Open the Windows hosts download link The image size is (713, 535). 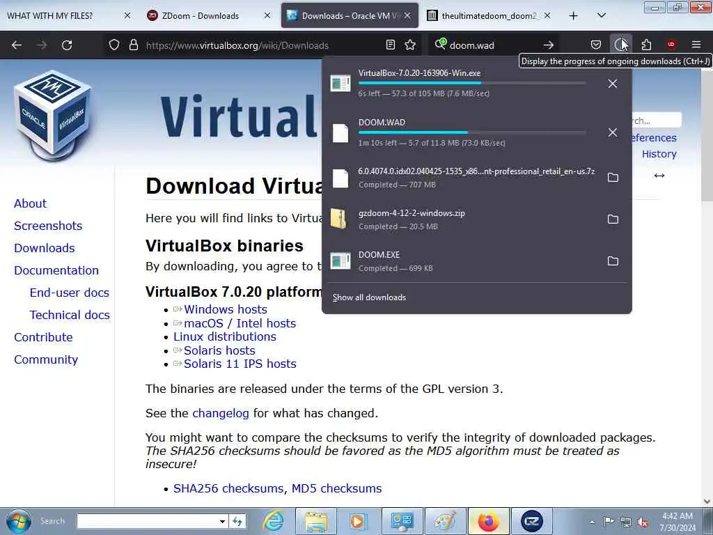[225, 309]
